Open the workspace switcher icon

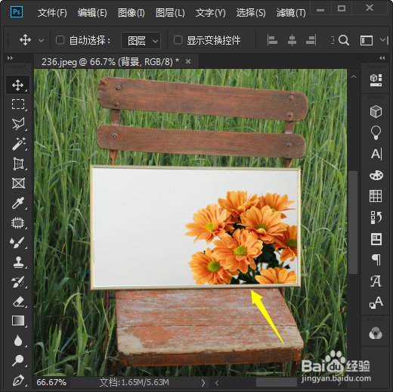click(367, 40)
